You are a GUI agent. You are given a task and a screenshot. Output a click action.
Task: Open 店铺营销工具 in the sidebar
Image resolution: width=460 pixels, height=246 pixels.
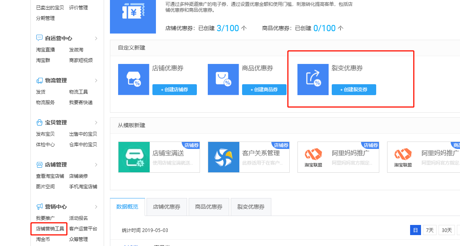click(50, 229)
